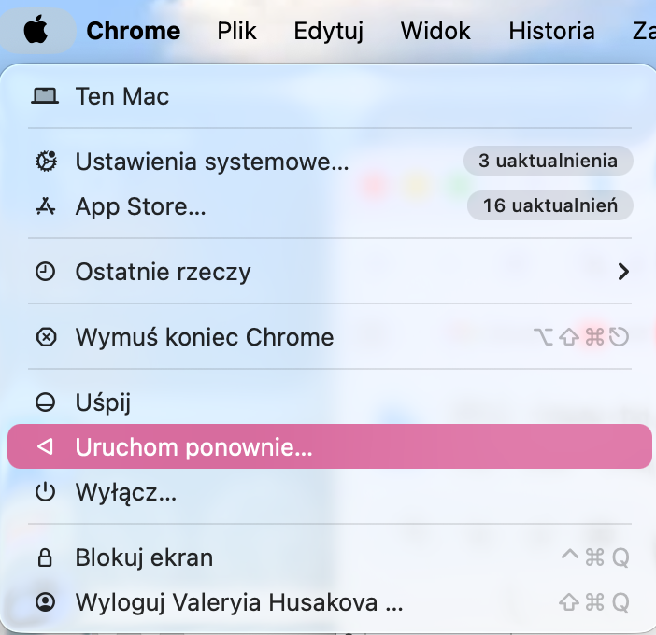Click the laptop icon beside Ten Mac
The image size is (656, 635).
[x=45, y=96]
